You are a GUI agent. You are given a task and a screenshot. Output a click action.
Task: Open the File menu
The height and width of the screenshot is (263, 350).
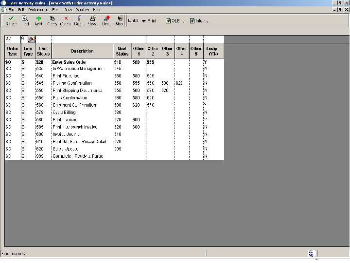(11, 10)
